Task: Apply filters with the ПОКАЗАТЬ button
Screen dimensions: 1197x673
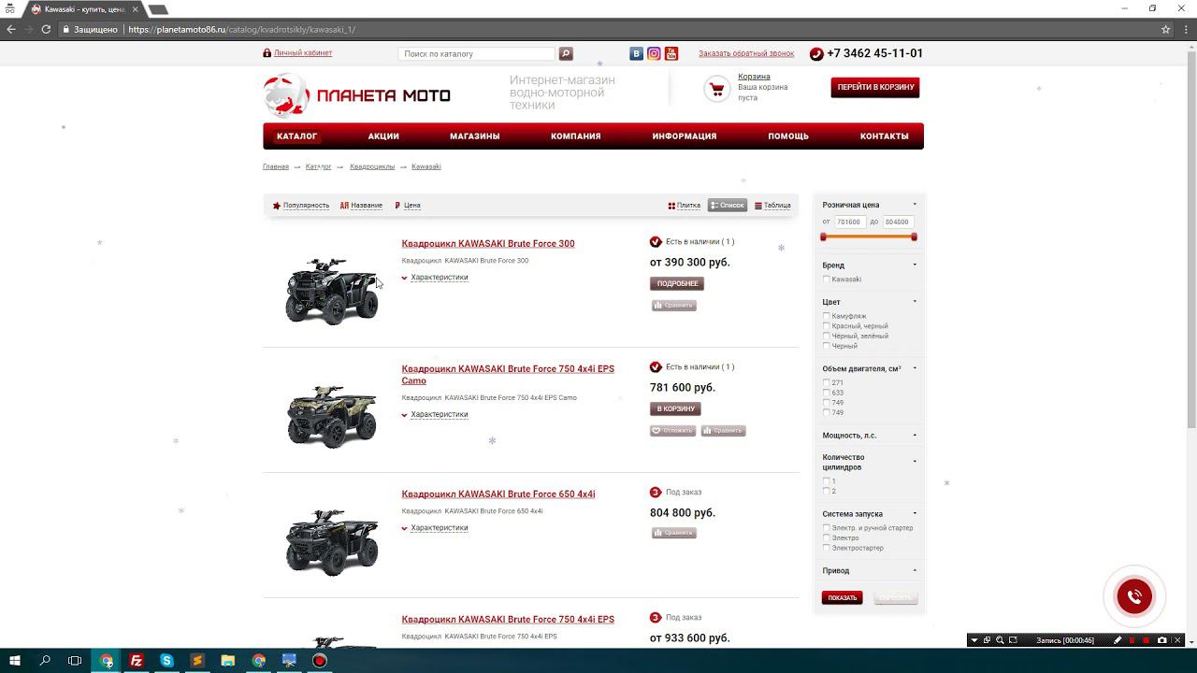Action: (x=843, y=598)
